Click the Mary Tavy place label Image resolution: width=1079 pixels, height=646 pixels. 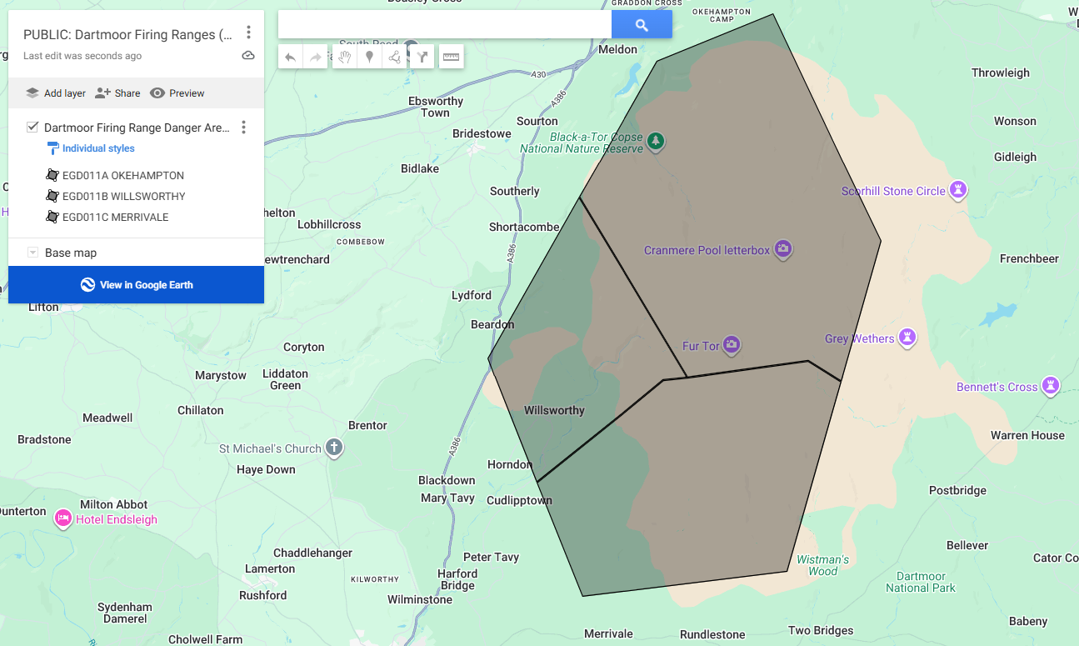point(447,498)
